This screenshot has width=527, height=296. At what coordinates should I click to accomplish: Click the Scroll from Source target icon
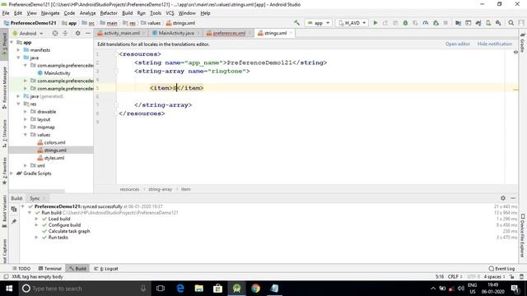pyautogui.click(x=55, y=33)
